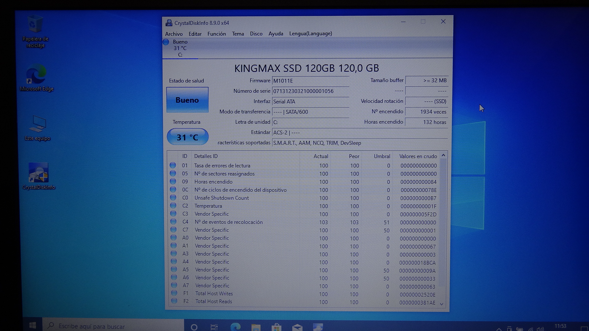Click the Bueno health status button
This screenshot has height=331, width=589.
click(187, 100)
